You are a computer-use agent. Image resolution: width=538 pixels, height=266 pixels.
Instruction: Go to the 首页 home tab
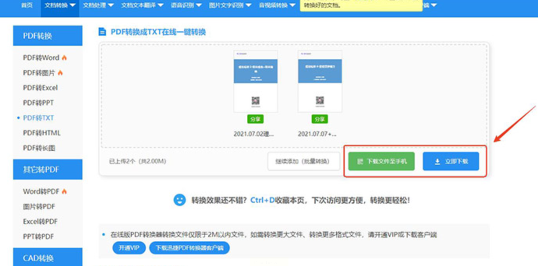pyautogui.click(x=27, y=5)
